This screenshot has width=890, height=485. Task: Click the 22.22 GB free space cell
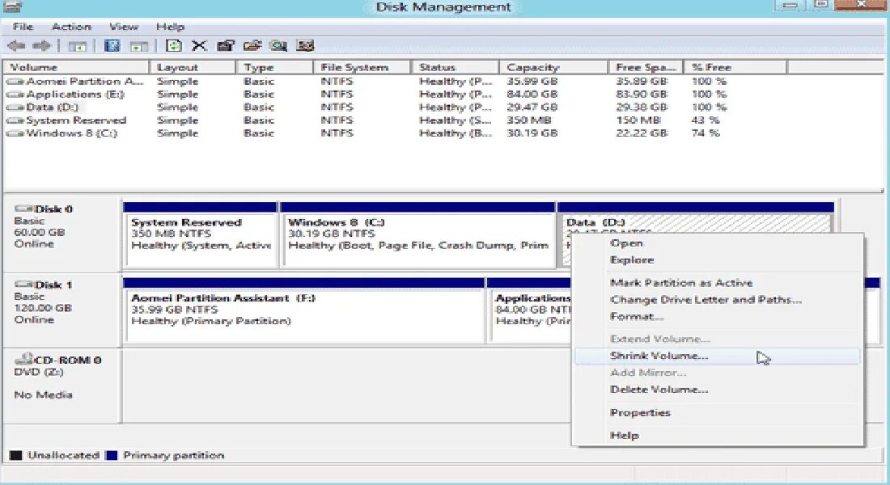[x=642, y=133]
